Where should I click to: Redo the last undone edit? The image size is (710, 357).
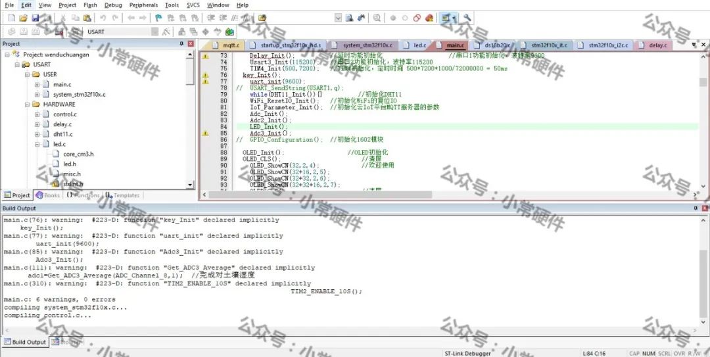(115, 18)
